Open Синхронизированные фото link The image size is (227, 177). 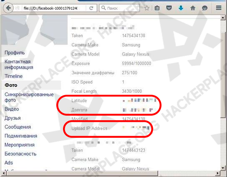coord(29,97)
